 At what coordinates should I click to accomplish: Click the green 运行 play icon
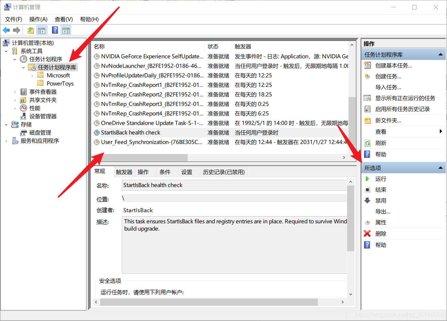point(367,179)
